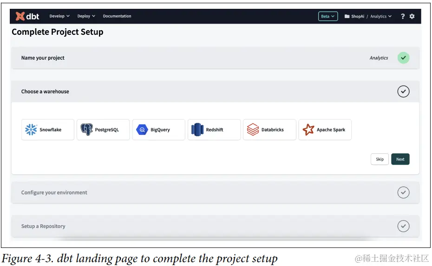Choose the BigQuery warehouse label

160,130
